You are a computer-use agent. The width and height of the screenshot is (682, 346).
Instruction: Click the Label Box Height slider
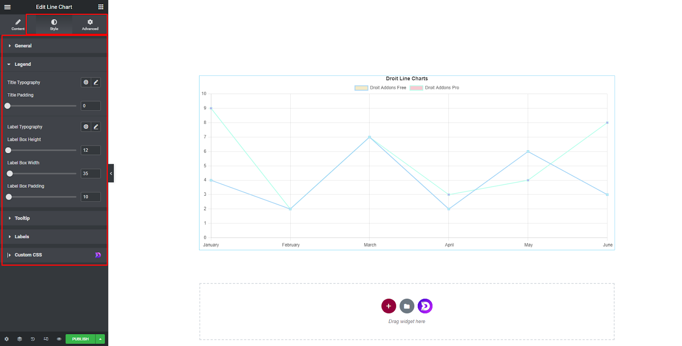coord(42,150)
